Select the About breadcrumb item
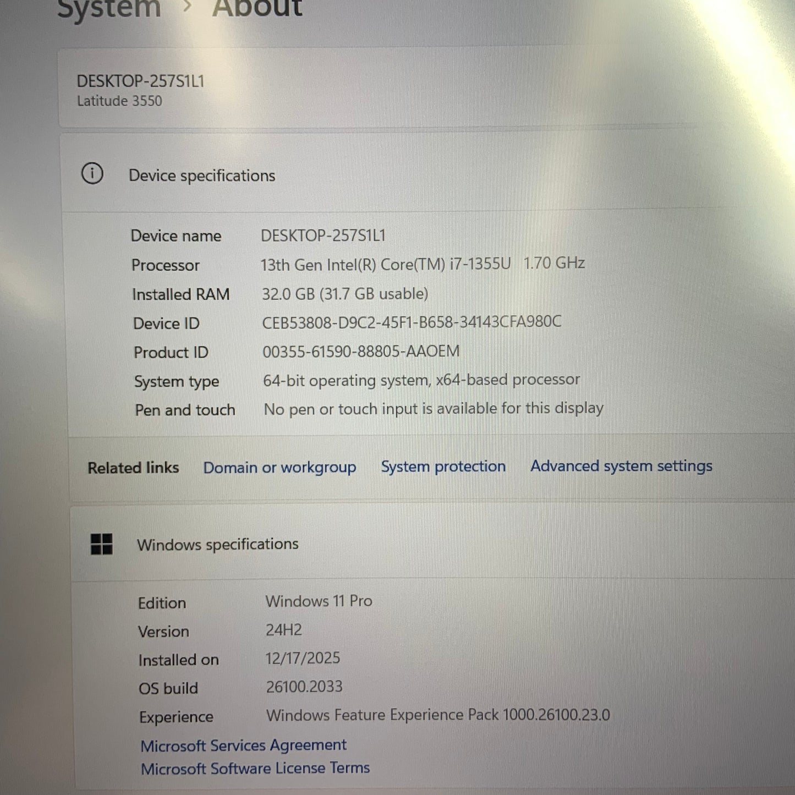This screenshot has height=795, width=795. pos(256,7)
